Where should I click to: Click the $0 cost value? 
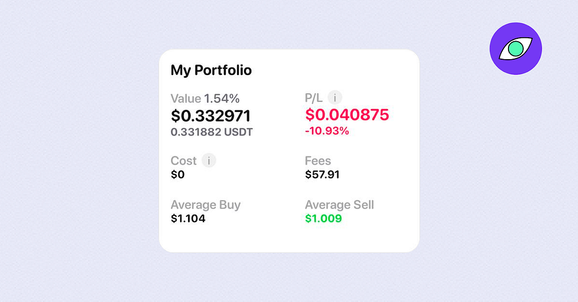(x=178, y=174)
